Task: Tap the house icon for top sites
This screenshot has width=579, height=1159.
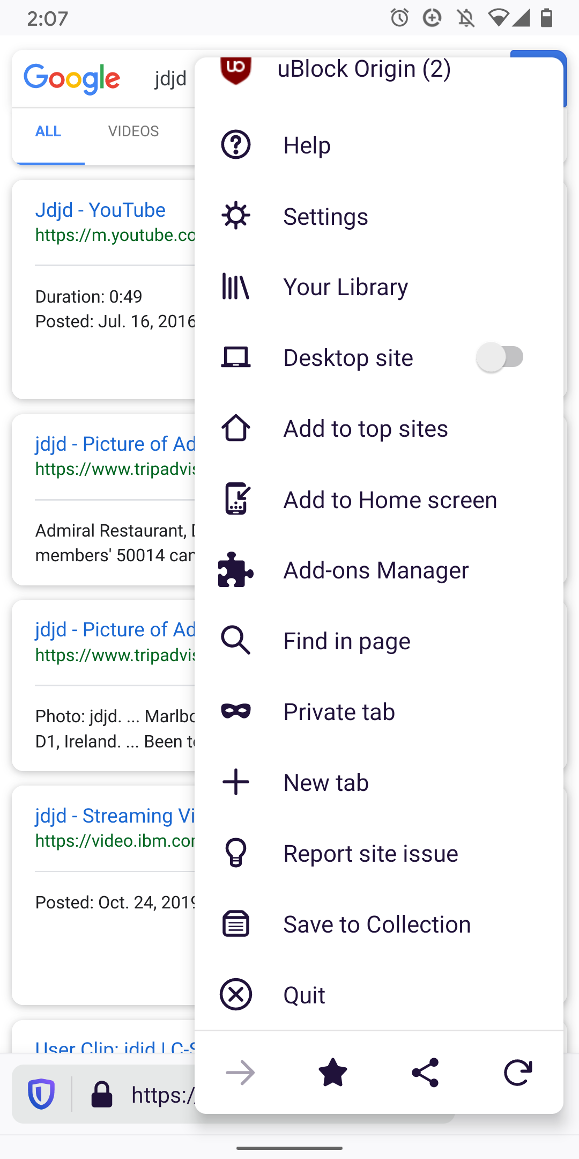Action: (x=236, y=428)
